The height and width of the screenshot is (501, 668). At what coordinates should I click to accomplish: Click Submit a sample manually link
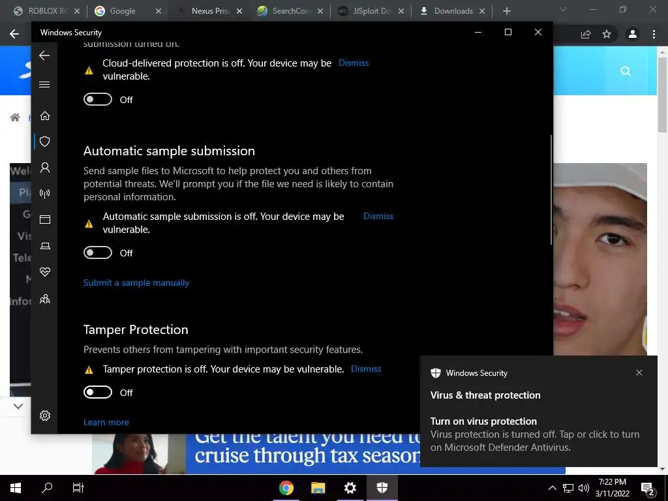pos(136,283)
